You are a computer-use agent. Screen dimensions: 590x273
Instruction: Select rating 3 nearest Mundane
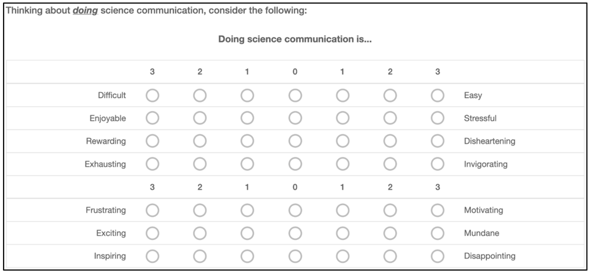pyautogui.click(x=438, y=233)
